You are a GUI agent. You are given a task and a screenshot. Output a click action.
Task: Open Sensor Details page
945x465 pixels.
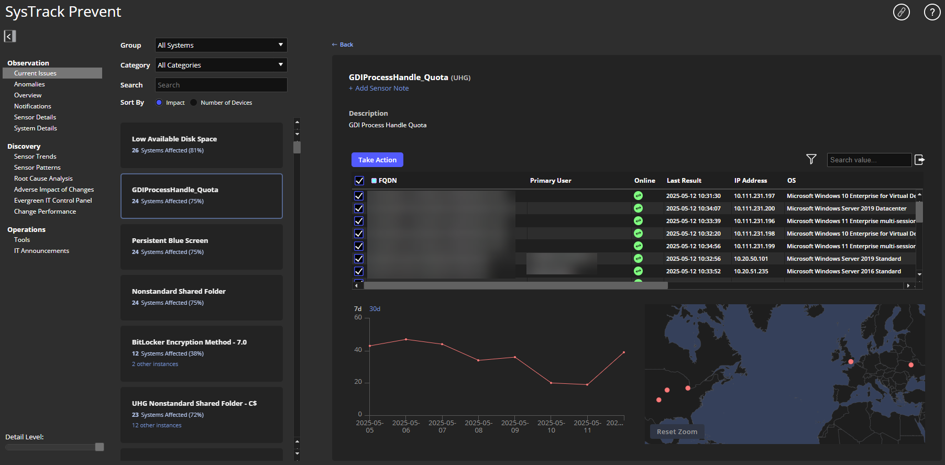pyautogui.click(x=35, y=117)
